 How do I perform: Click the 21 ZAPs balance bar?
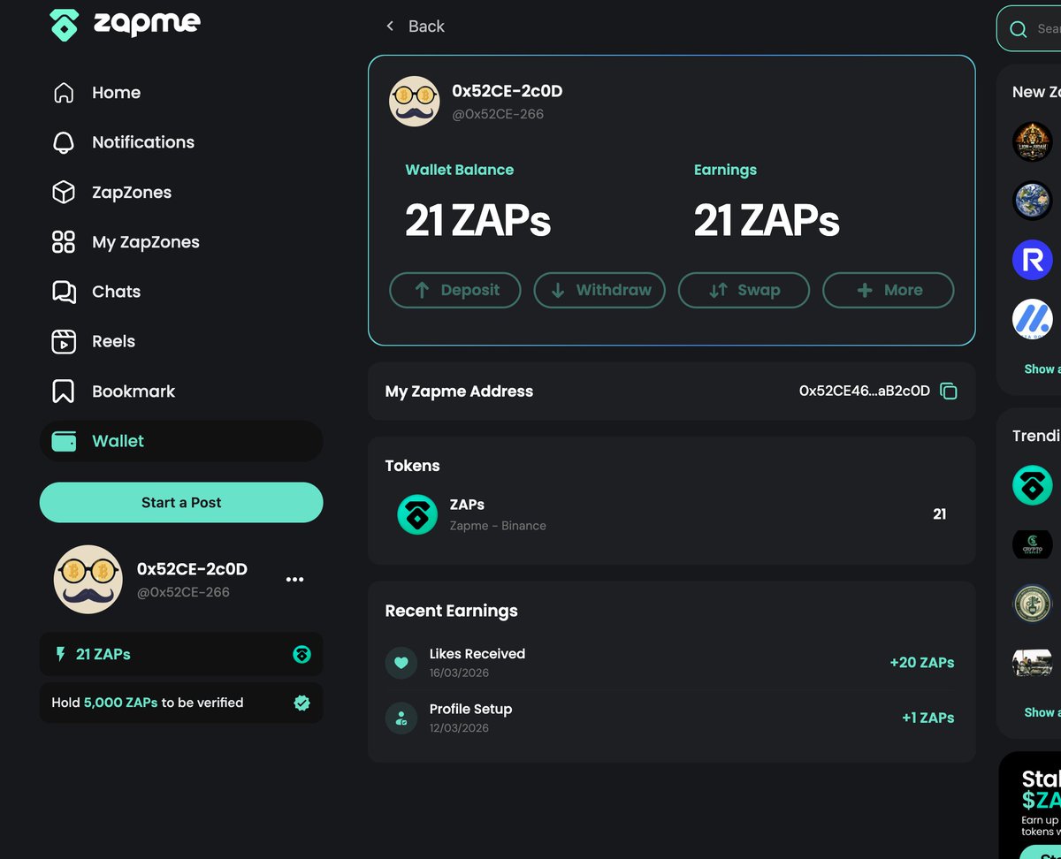tap(181, 654)
